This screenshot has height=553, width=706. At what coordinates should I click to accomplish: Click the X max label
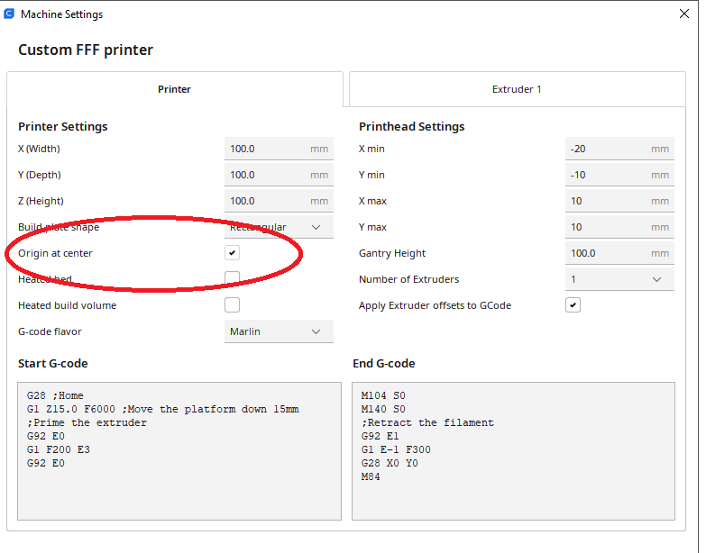[372, 201]
